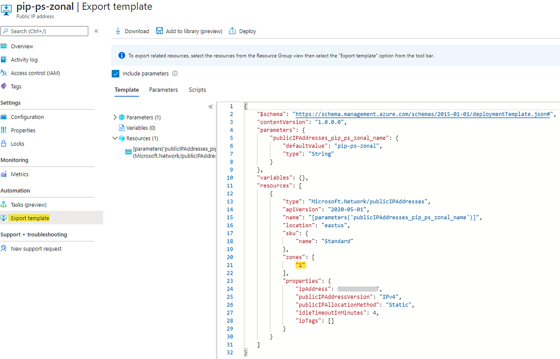Click the Export template icon

4,218
